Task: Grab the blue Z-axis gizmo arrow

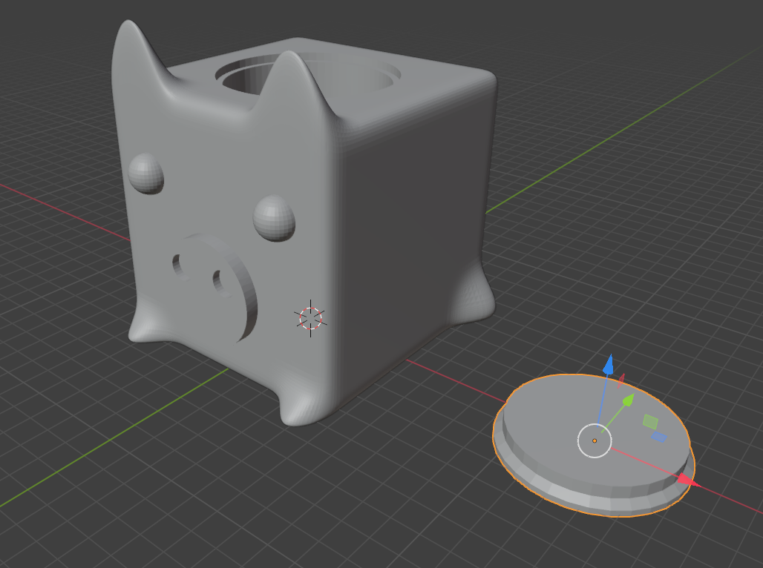Action: (609, 365)
